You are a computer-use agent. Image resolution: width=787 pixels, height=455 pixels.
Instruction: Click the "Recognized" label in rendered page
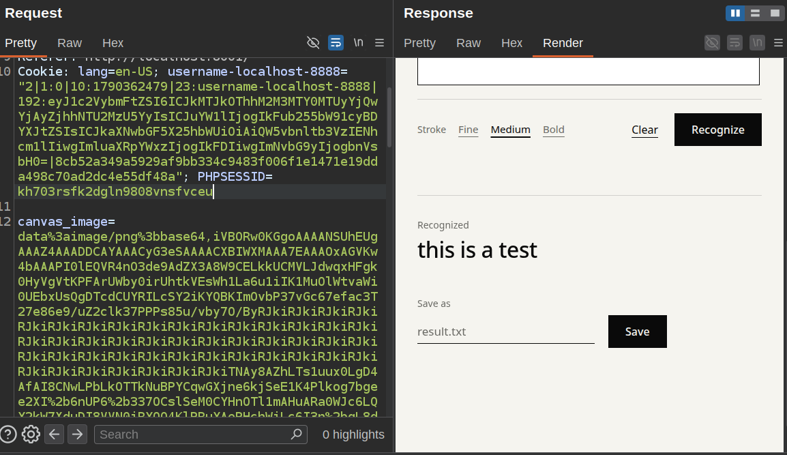[x=443, y=225]
